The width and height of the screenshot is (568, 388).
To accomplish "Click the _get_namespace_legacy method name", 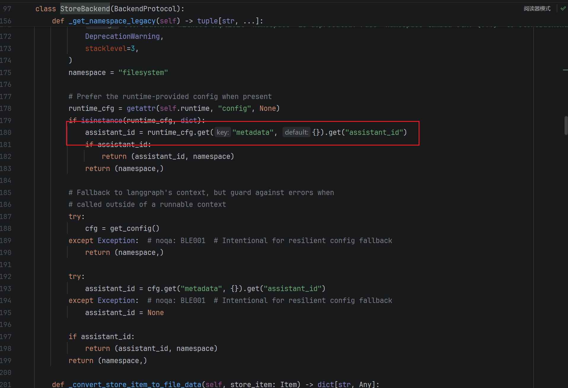I will pos(112,21).
